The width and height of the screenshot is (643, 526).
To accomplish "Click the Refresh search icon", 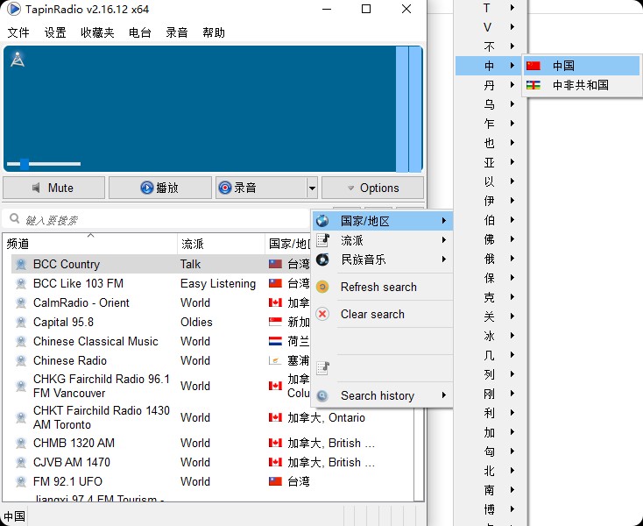I will pos(322,287).
